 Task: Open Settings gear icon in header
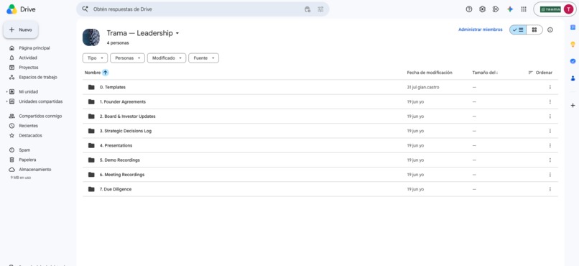[x=482, y=9]
